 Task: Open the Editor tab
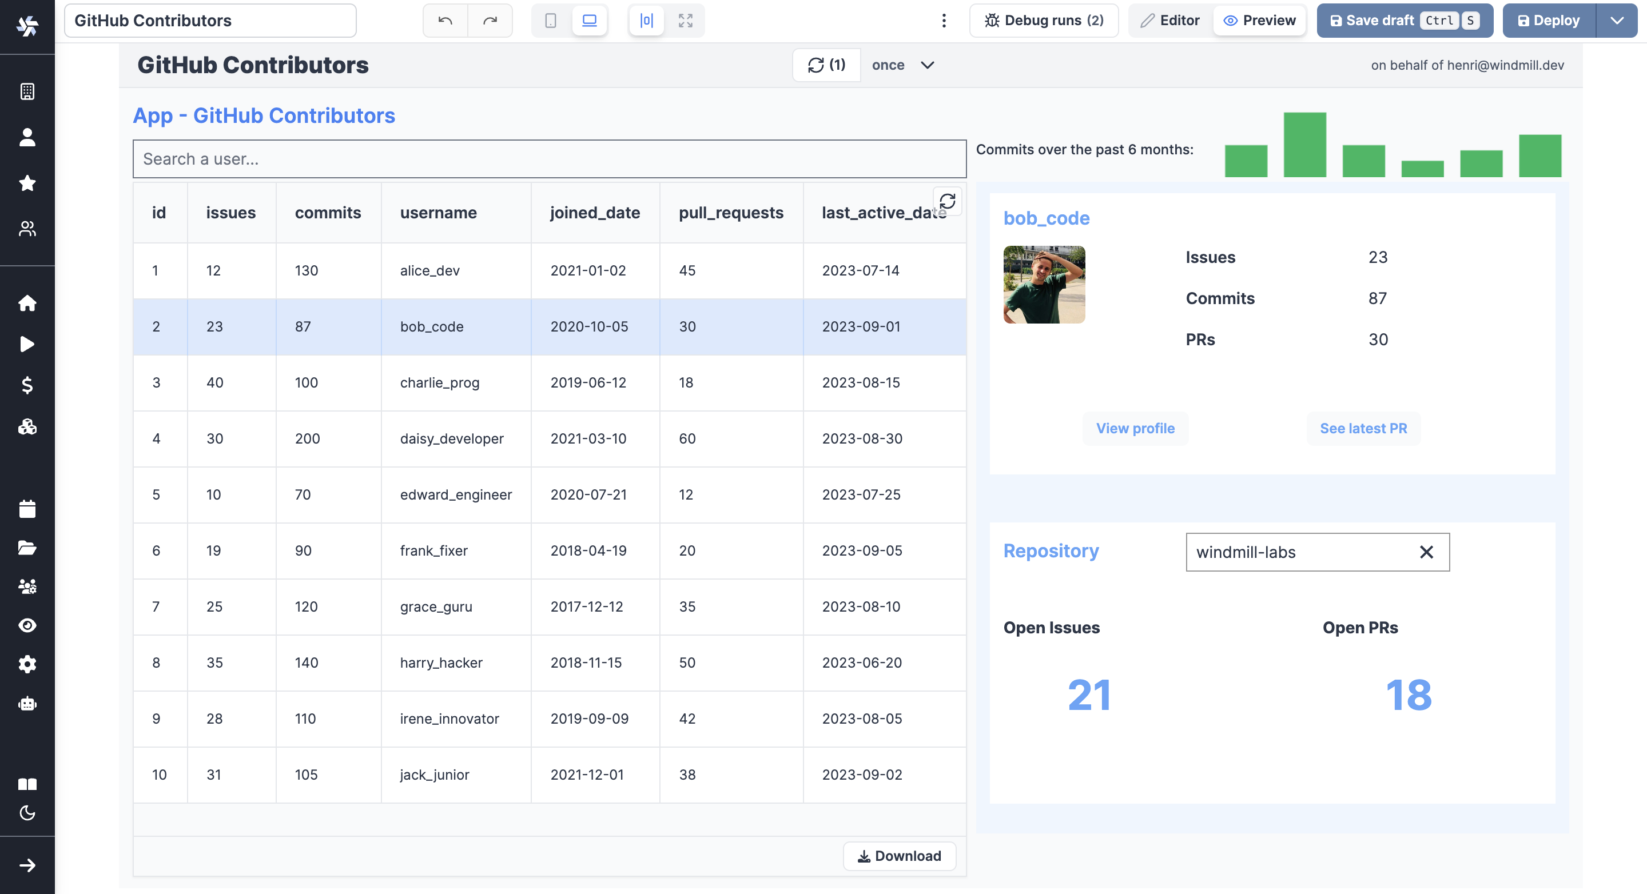[1169, 20]
